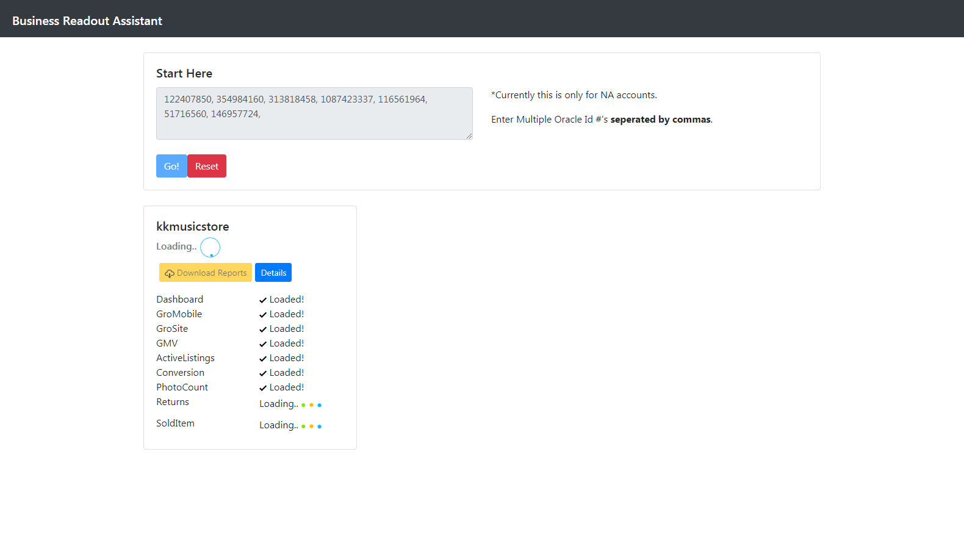Click the SoldItem row label
The width and height of the screenshot is (964, 557).
pos(175,423)
